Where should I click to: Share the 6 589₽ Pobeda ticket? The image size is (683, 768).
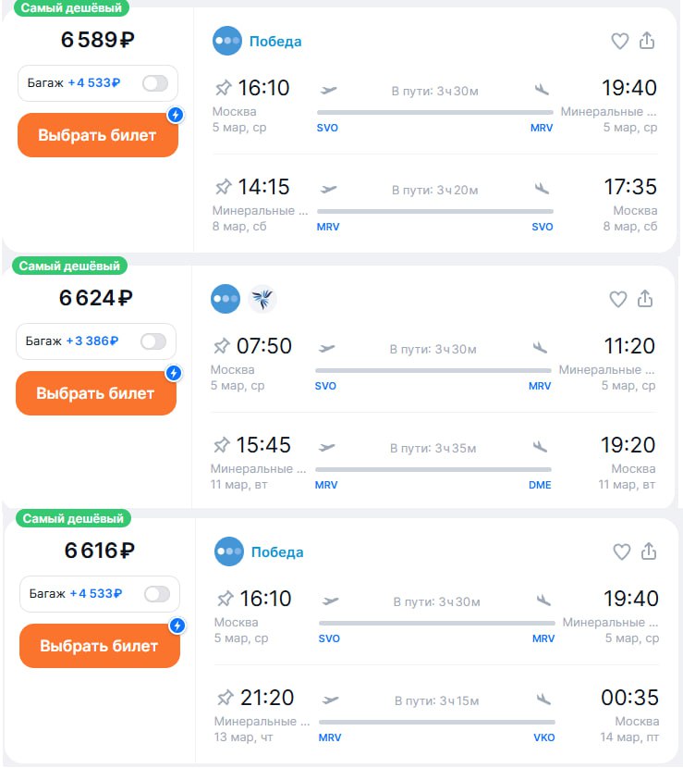tap(647, 41)
